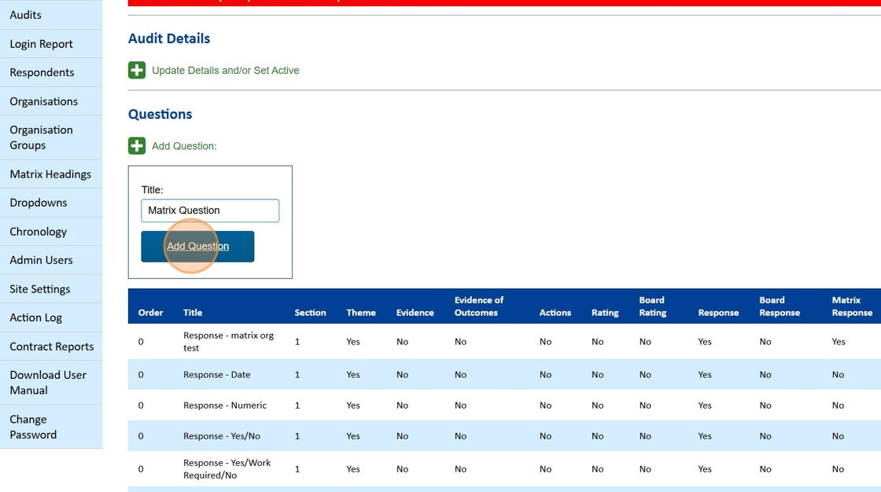Select the 'Response - Numeric' row title

pos(225,405)
